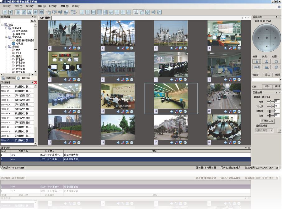Click the PTZ center button
The height and width of the screenshot is (209, 282).
pyautogui.click(x=266, y=38)
